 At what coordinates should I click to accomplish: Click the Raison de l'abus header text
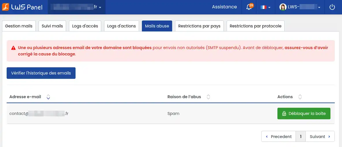184,97
